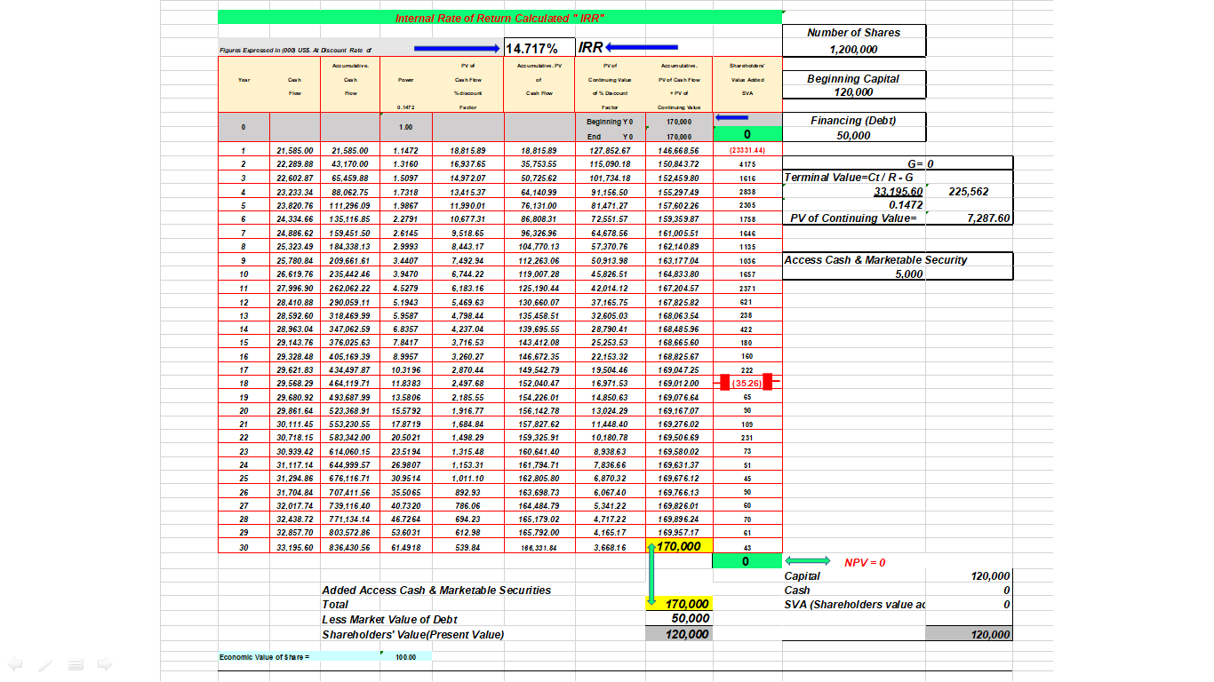
Task: Select the 'Number of Shares' heading
Action: [853, 33]
